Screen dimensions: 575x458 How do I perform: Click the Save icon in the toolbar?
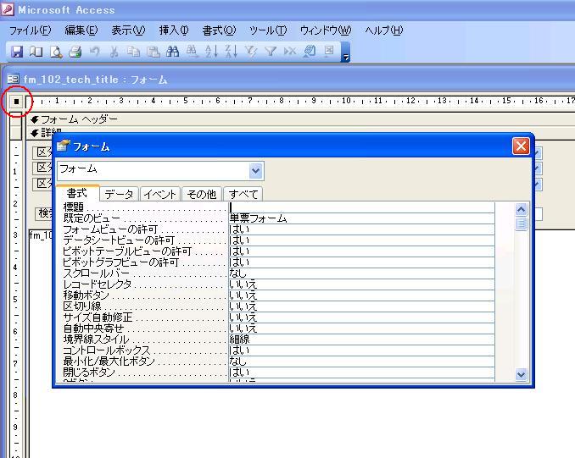(x=17, y=52)
